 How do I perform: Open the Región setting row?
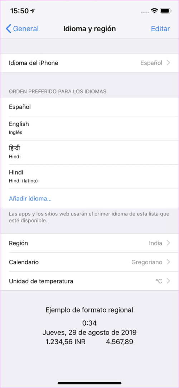(89, 243)
